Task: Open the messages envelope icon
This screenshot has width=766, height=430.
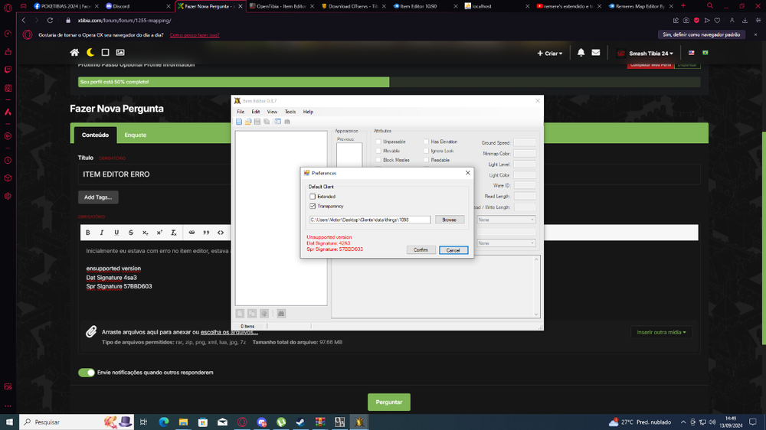Action: click(x=596, y=53)
